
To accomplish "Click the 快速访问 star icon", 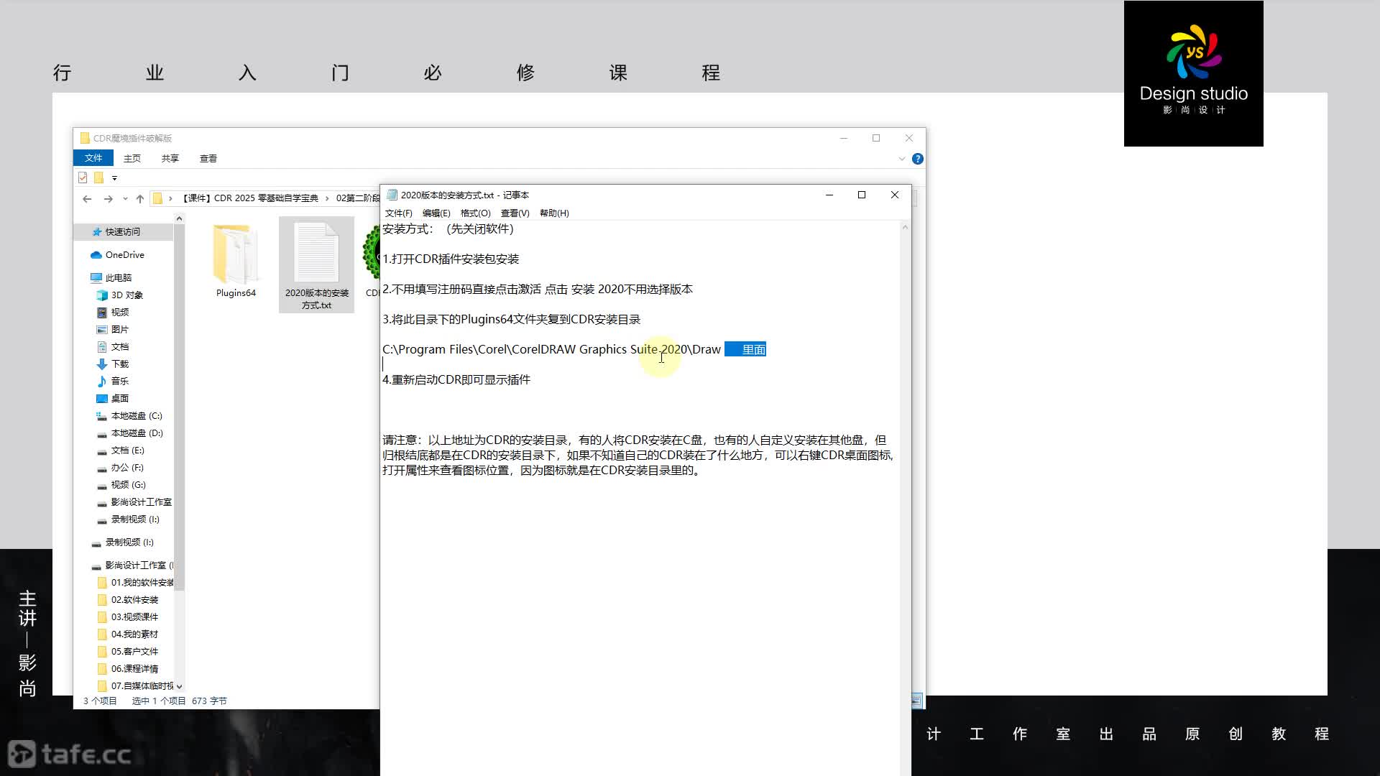I will (97, 231).
